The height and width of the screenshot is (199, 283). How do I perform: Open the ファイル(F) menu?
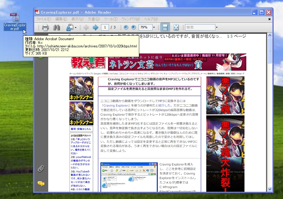43,19
